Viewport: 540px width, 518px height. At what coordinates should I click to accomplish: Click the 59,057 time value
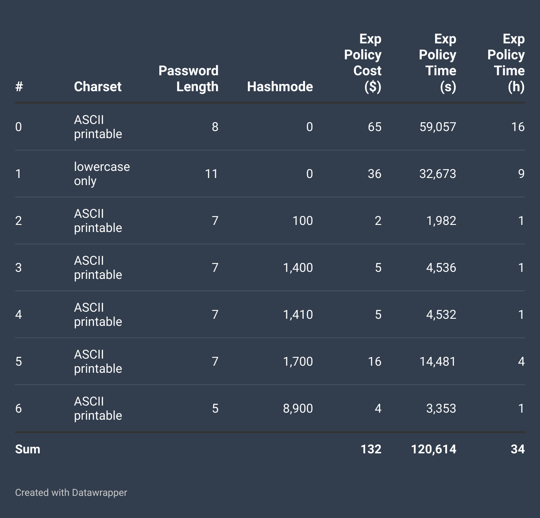pyautogui.click(x=438, y=127)
